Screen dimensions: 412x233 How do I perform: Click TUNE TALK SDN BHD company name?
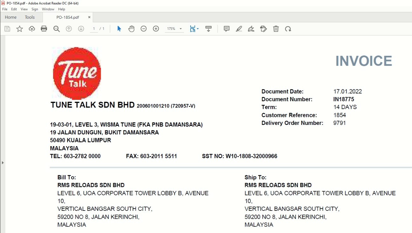92,105
